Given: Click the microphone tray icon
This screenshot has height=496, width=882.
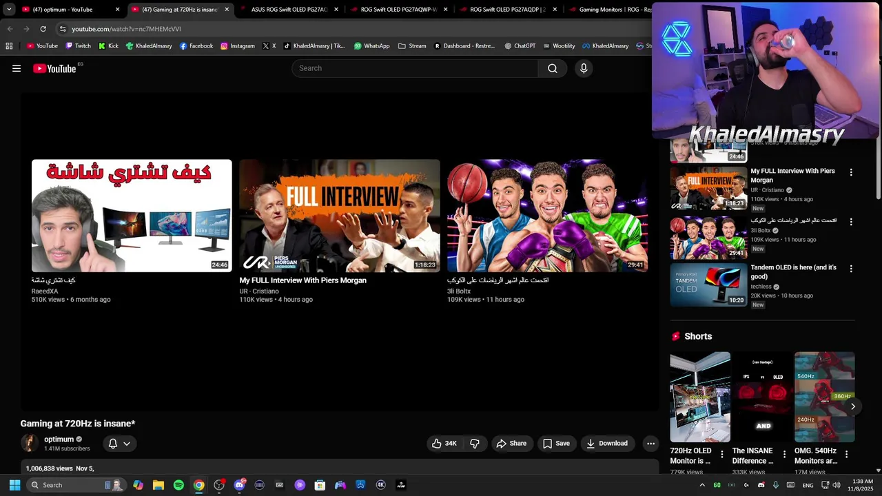Looking at the screenshot, I should pos(776,485).
